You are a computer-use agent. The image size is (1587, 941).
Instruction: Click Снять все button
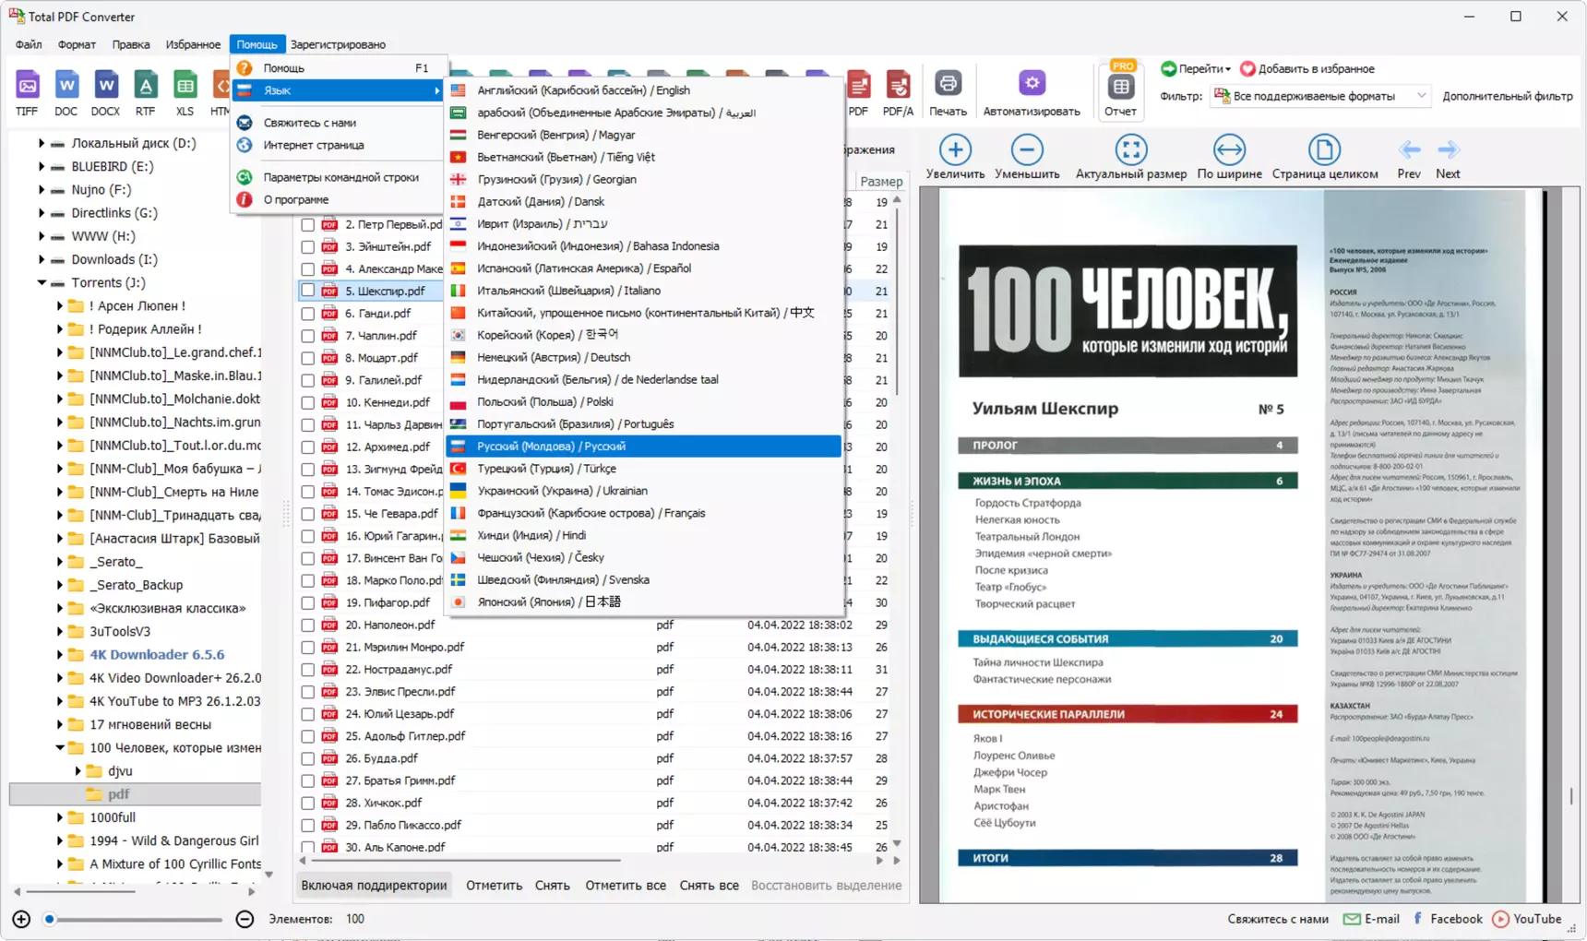tap(709, 885)
